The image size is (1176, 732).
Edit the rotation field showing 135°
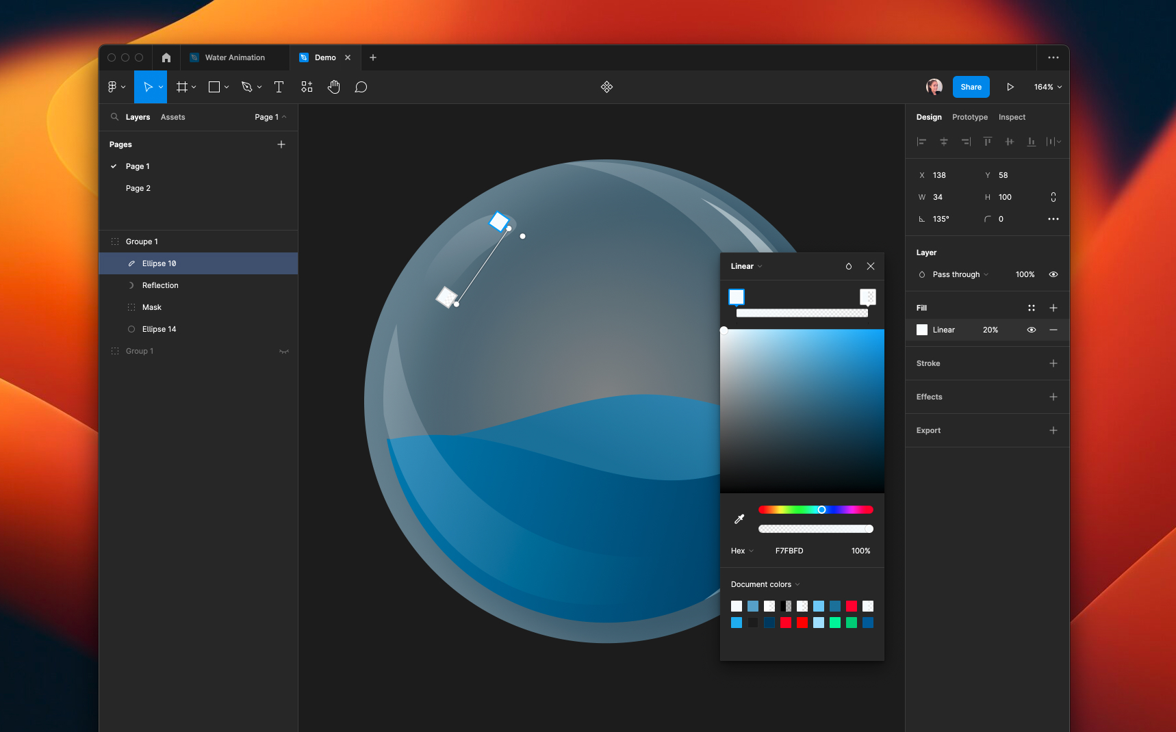tap(941, 219)
